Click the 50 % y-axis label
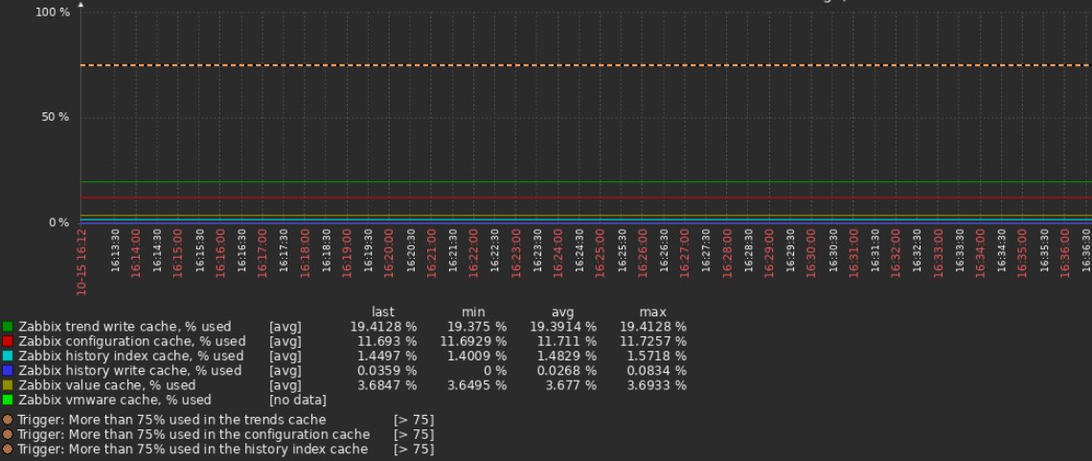This screenshot has height=461, width=1092. (x=56, y=117)
